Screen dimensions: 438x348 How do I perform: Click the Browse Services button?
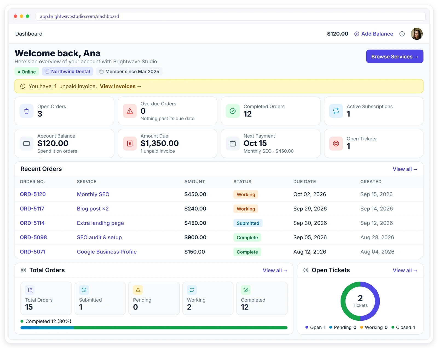point(395,57)
